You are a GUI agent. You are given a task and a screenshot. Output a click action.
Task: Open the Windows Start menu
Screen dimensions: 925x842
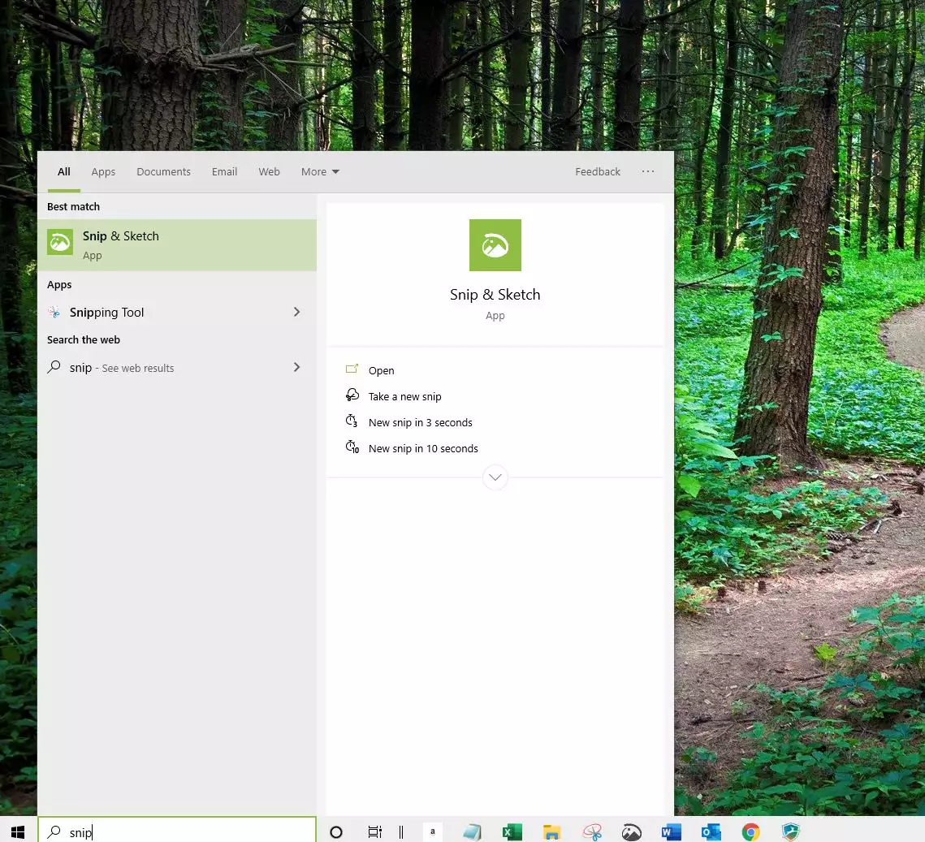click(x=18, y=831)
